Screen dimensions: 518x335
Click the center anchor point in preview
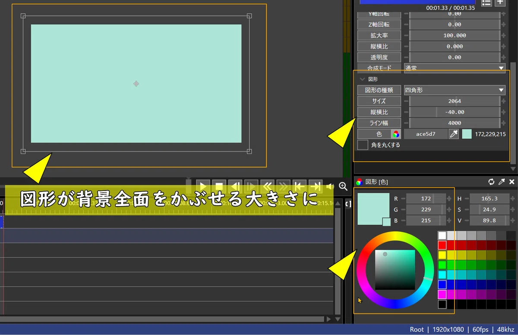136,84
